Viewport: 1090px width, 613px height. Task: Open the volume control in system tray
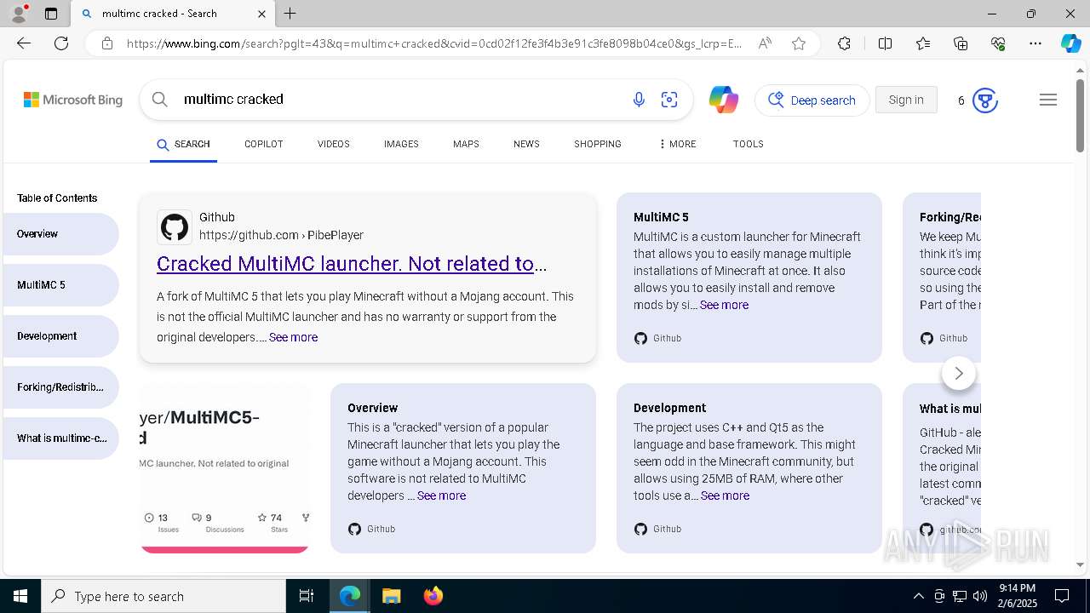(979, 596)
